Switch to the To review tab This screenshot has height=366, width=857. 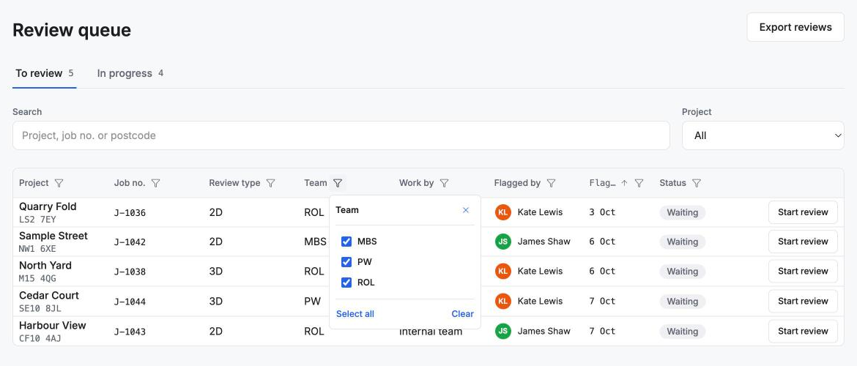pyautogui.click(x=44, y=73)
